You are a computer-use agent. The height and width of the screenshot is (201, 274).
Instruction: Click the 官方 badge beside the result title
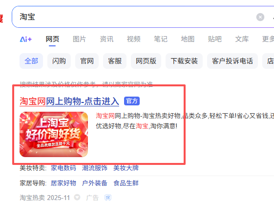pos(132,101)
